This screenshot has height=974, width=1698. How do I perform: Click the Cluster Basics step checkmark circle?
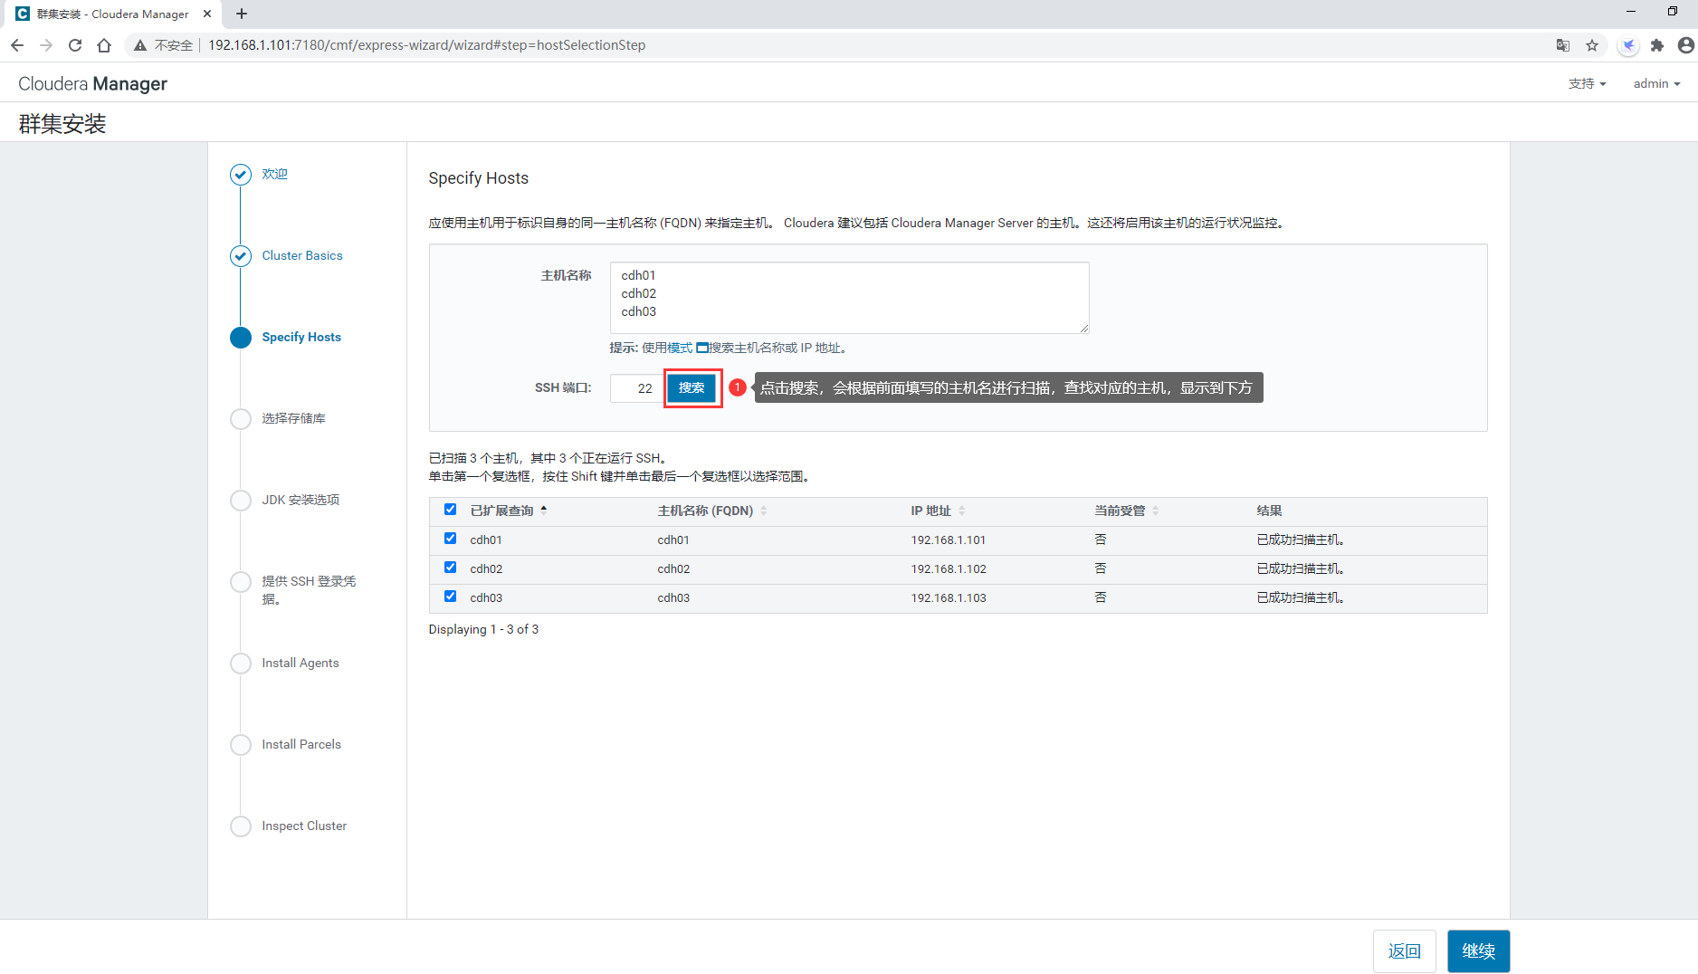point(241,256)
